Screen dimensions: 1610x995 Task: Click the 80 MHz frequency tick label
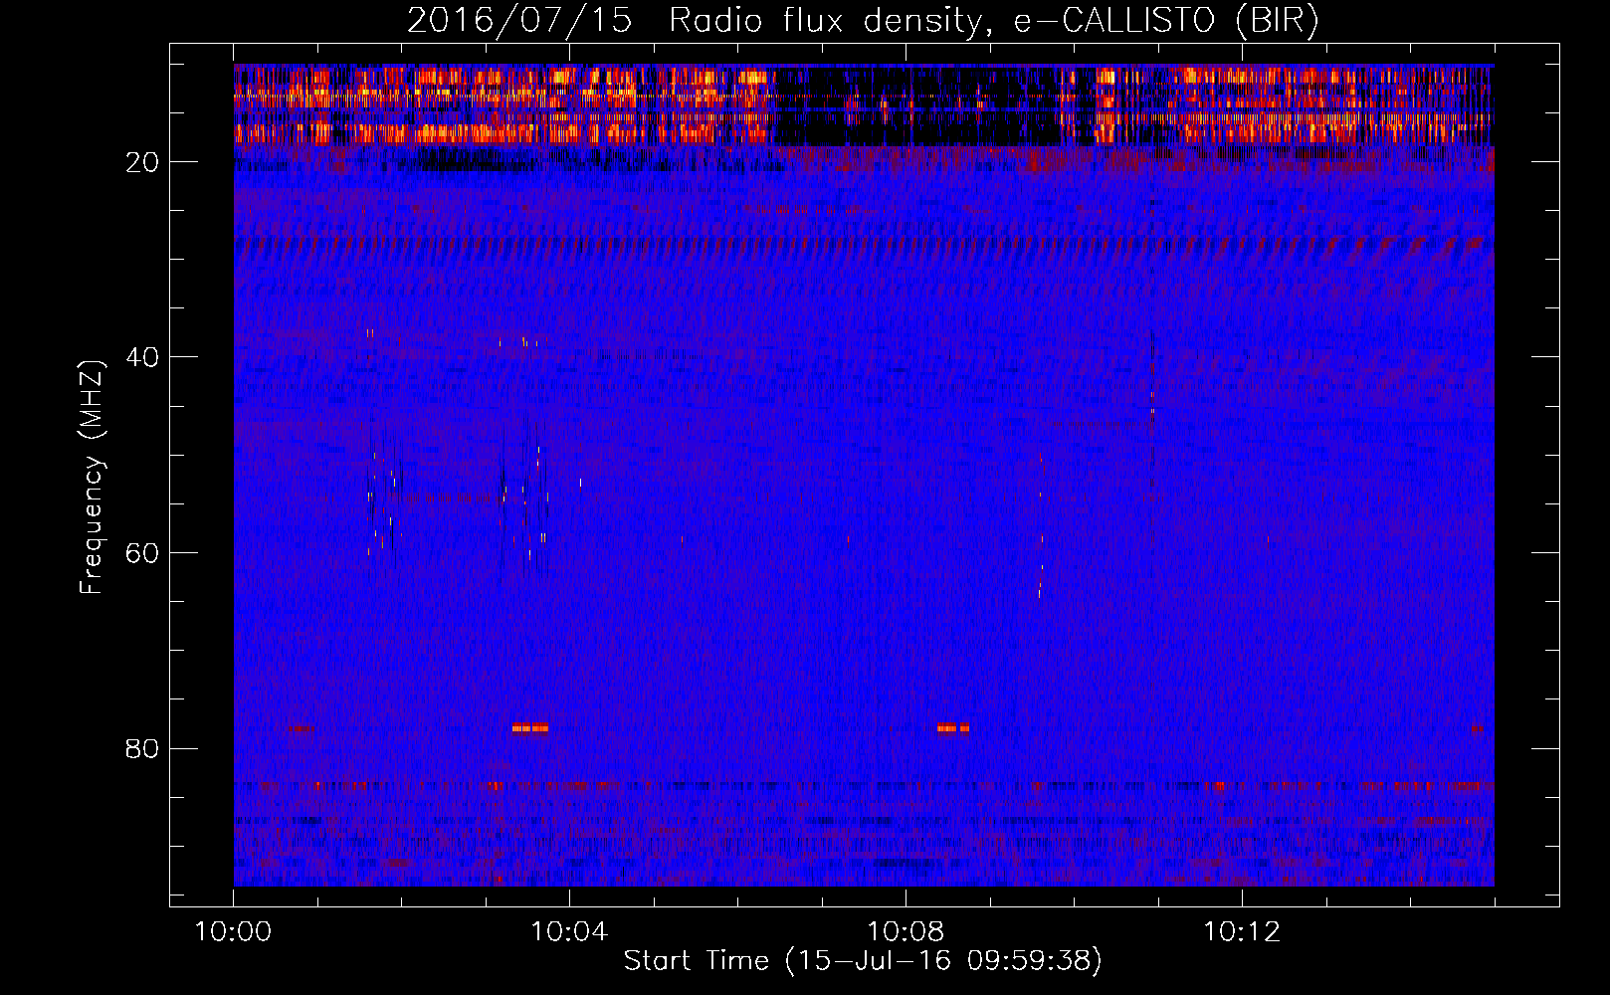coord(143,748)
